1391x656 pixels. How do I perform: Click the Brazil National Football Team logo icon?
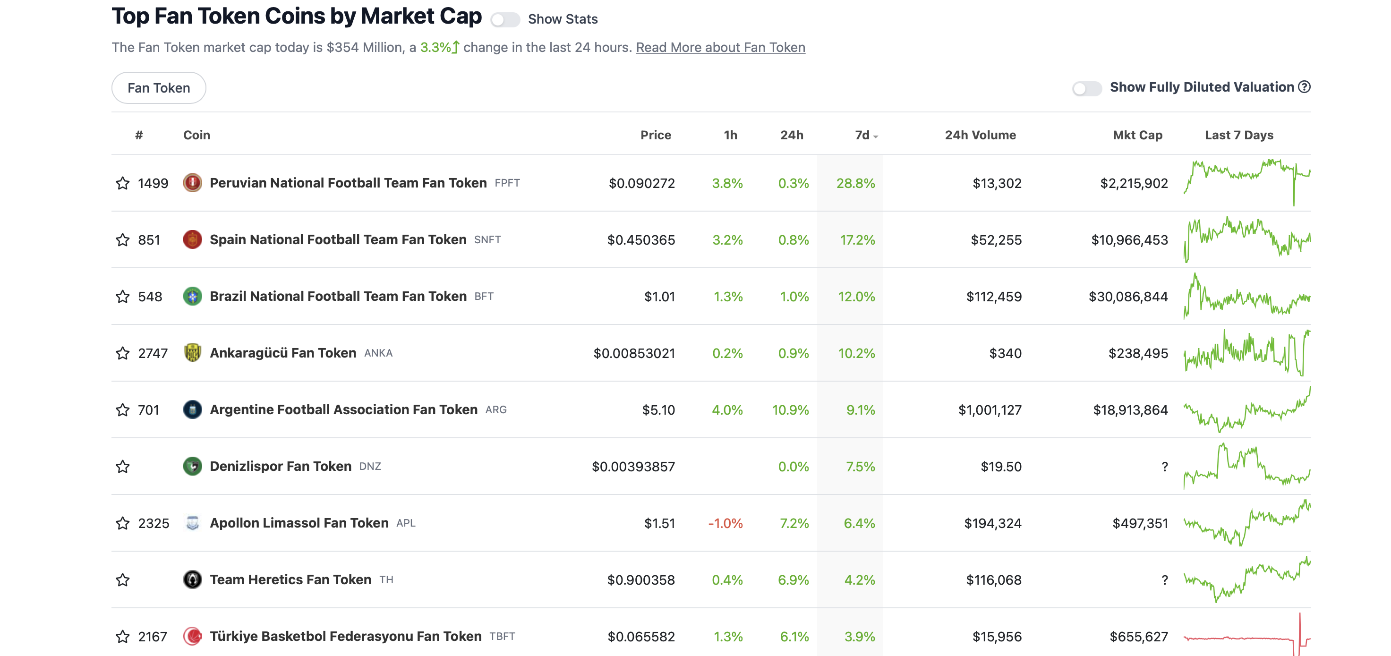click(192, 296)
